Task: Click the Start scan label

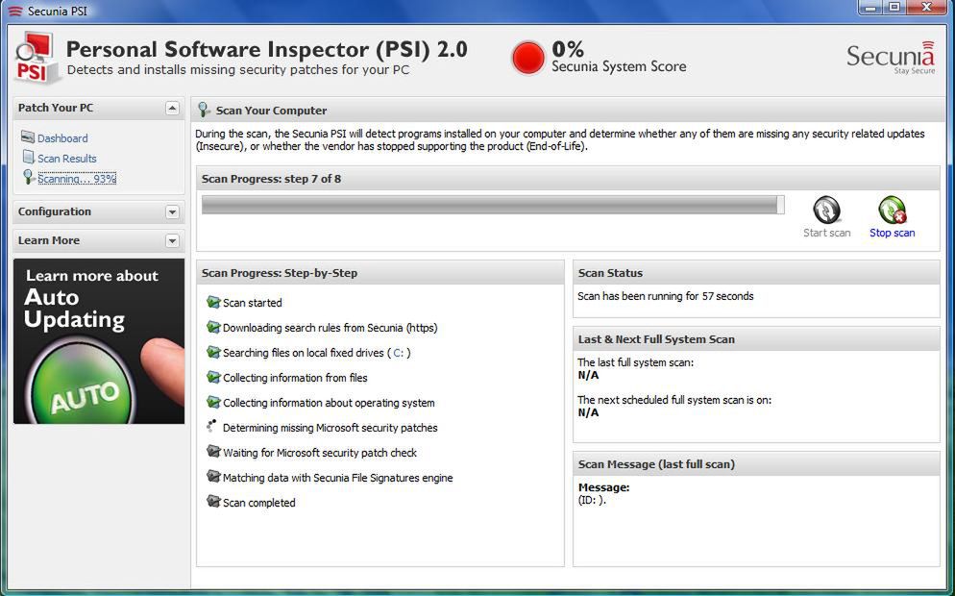Action: [x=826, y=233]
